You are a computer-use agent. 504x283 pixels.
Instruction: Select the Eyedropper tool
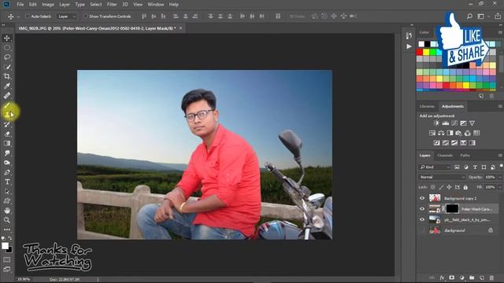[x=7, y=86]
